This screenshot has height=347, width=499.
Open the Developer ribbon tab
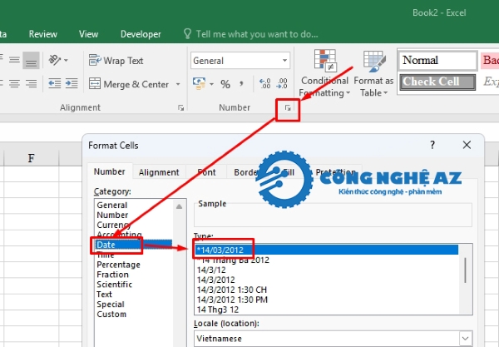(x=141, y=34)
